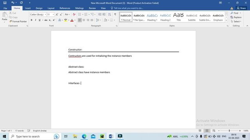Screen dimensions: 250x140
Task: Open Change Case dropdown
Action: coord(67,14)
